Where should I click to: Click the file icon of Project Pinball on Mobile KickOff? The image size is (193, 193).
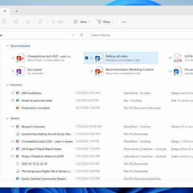point(18,156)
